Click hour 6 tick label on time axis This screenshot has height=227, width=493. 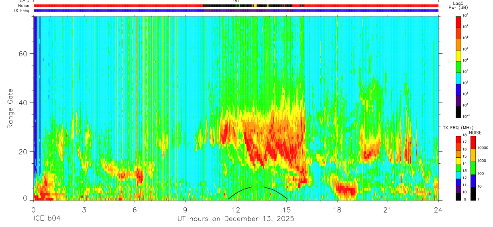[x=134, y=209]
